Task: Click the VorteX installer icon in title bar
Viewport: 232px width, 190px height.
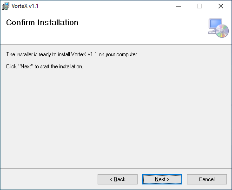Action: point(6,6)
